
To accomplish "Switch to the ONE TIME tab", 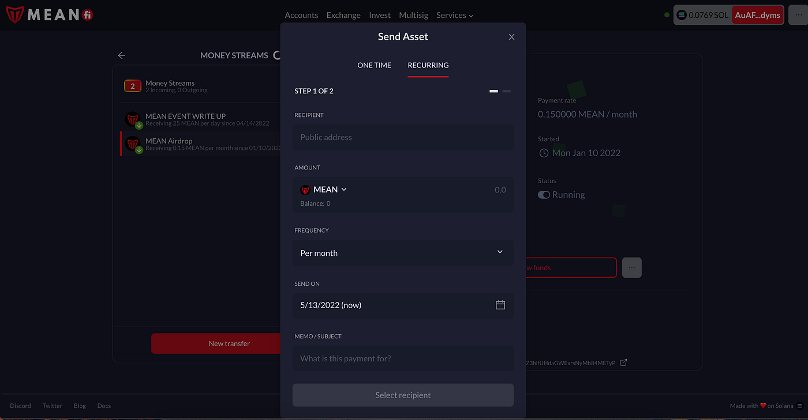I will pos(374,65).
